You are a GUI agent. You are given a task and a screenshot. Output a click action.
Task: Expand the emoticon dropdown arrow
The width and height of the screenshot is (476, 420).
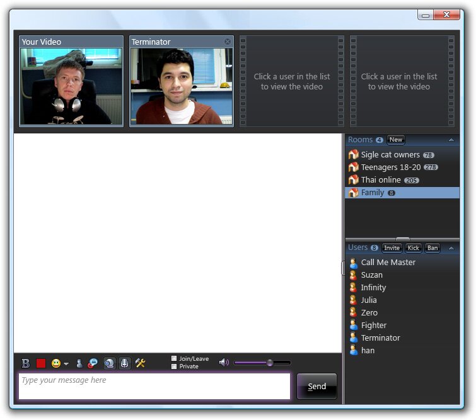click(x=66, y=363)
